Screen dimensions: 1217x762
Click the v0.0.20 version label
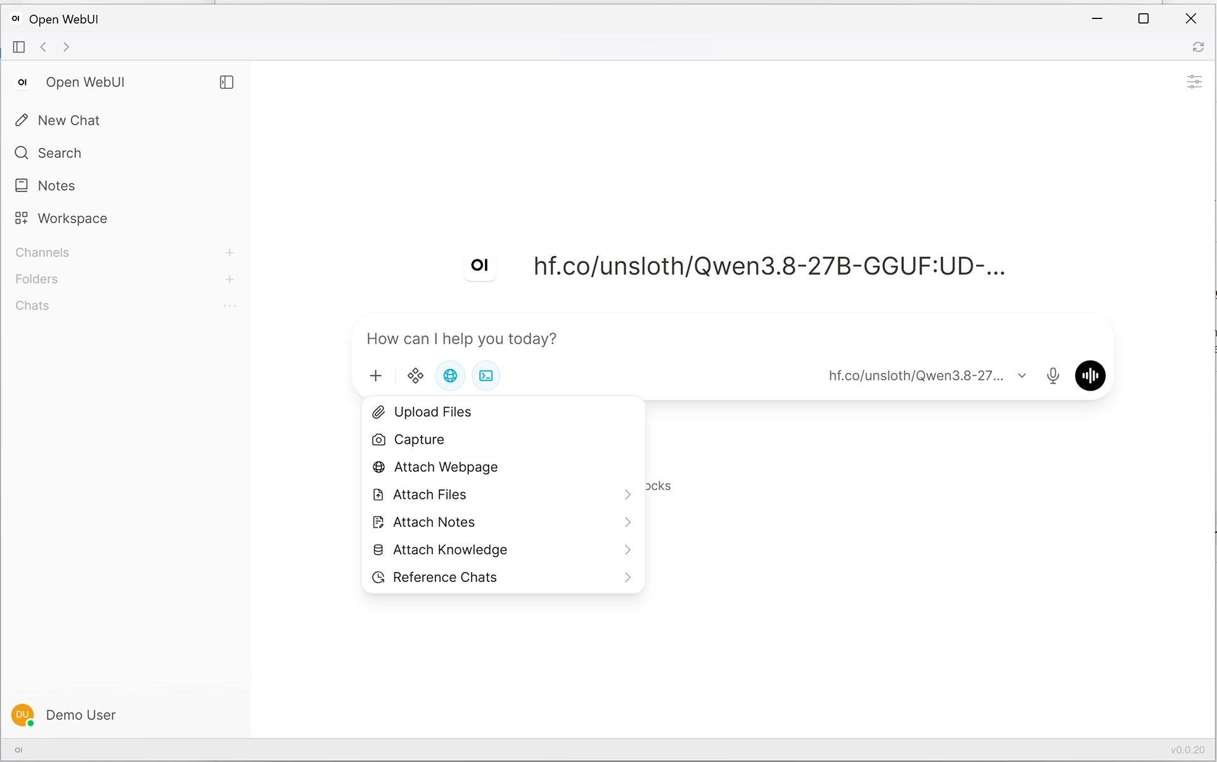point(1187,750)
